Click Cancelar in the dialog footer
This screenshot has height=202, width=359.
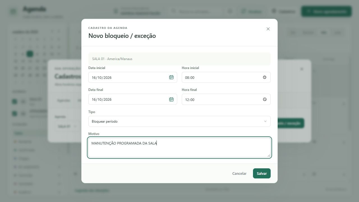click(239, 173)
